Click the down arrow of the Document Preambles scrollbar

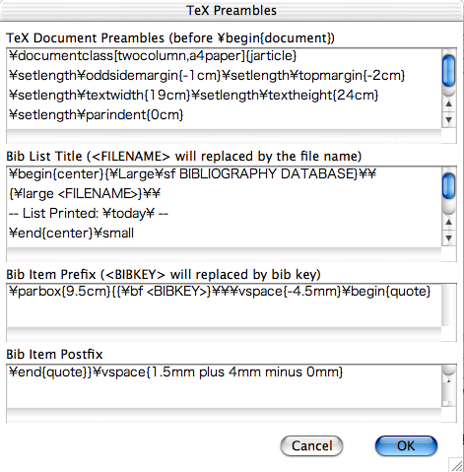448,119
